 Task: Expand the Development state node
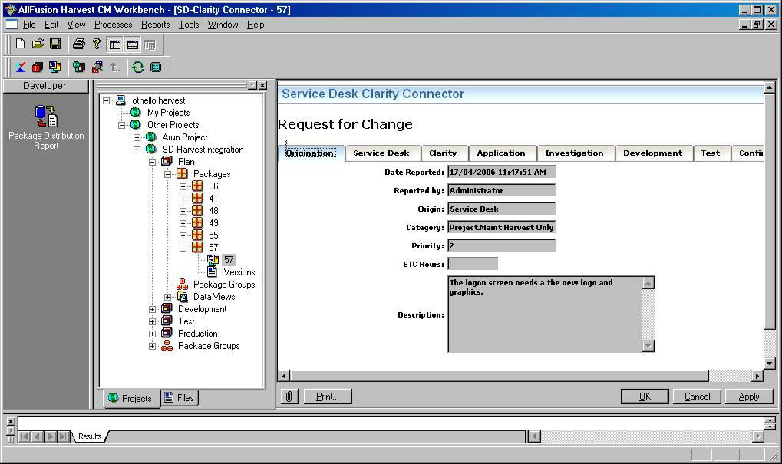pyautogui.click(x=153, y=309)
